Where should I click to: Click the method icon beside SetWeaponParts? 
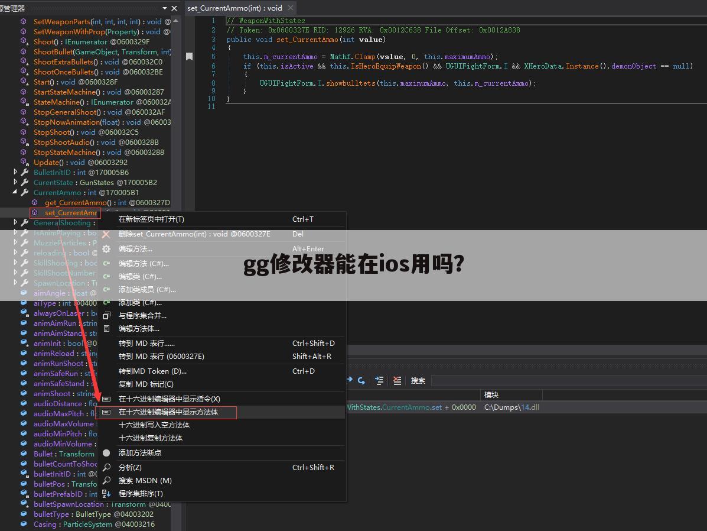tap(24, 21)
